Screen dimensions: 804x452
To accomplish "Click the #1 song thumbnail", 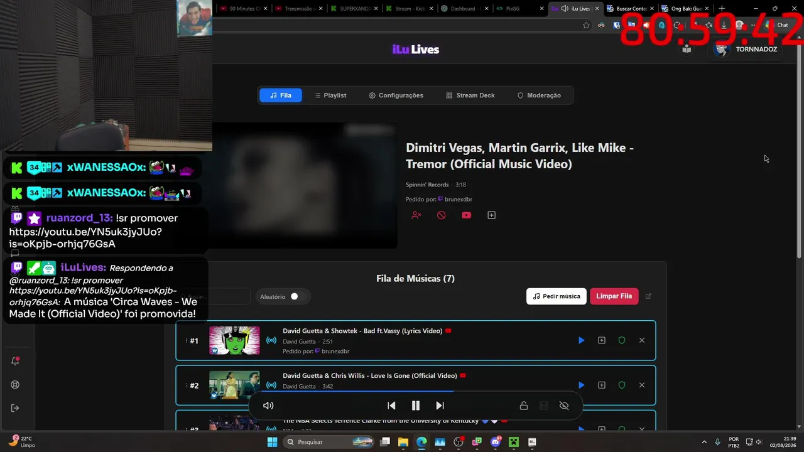I will [234, 340].
